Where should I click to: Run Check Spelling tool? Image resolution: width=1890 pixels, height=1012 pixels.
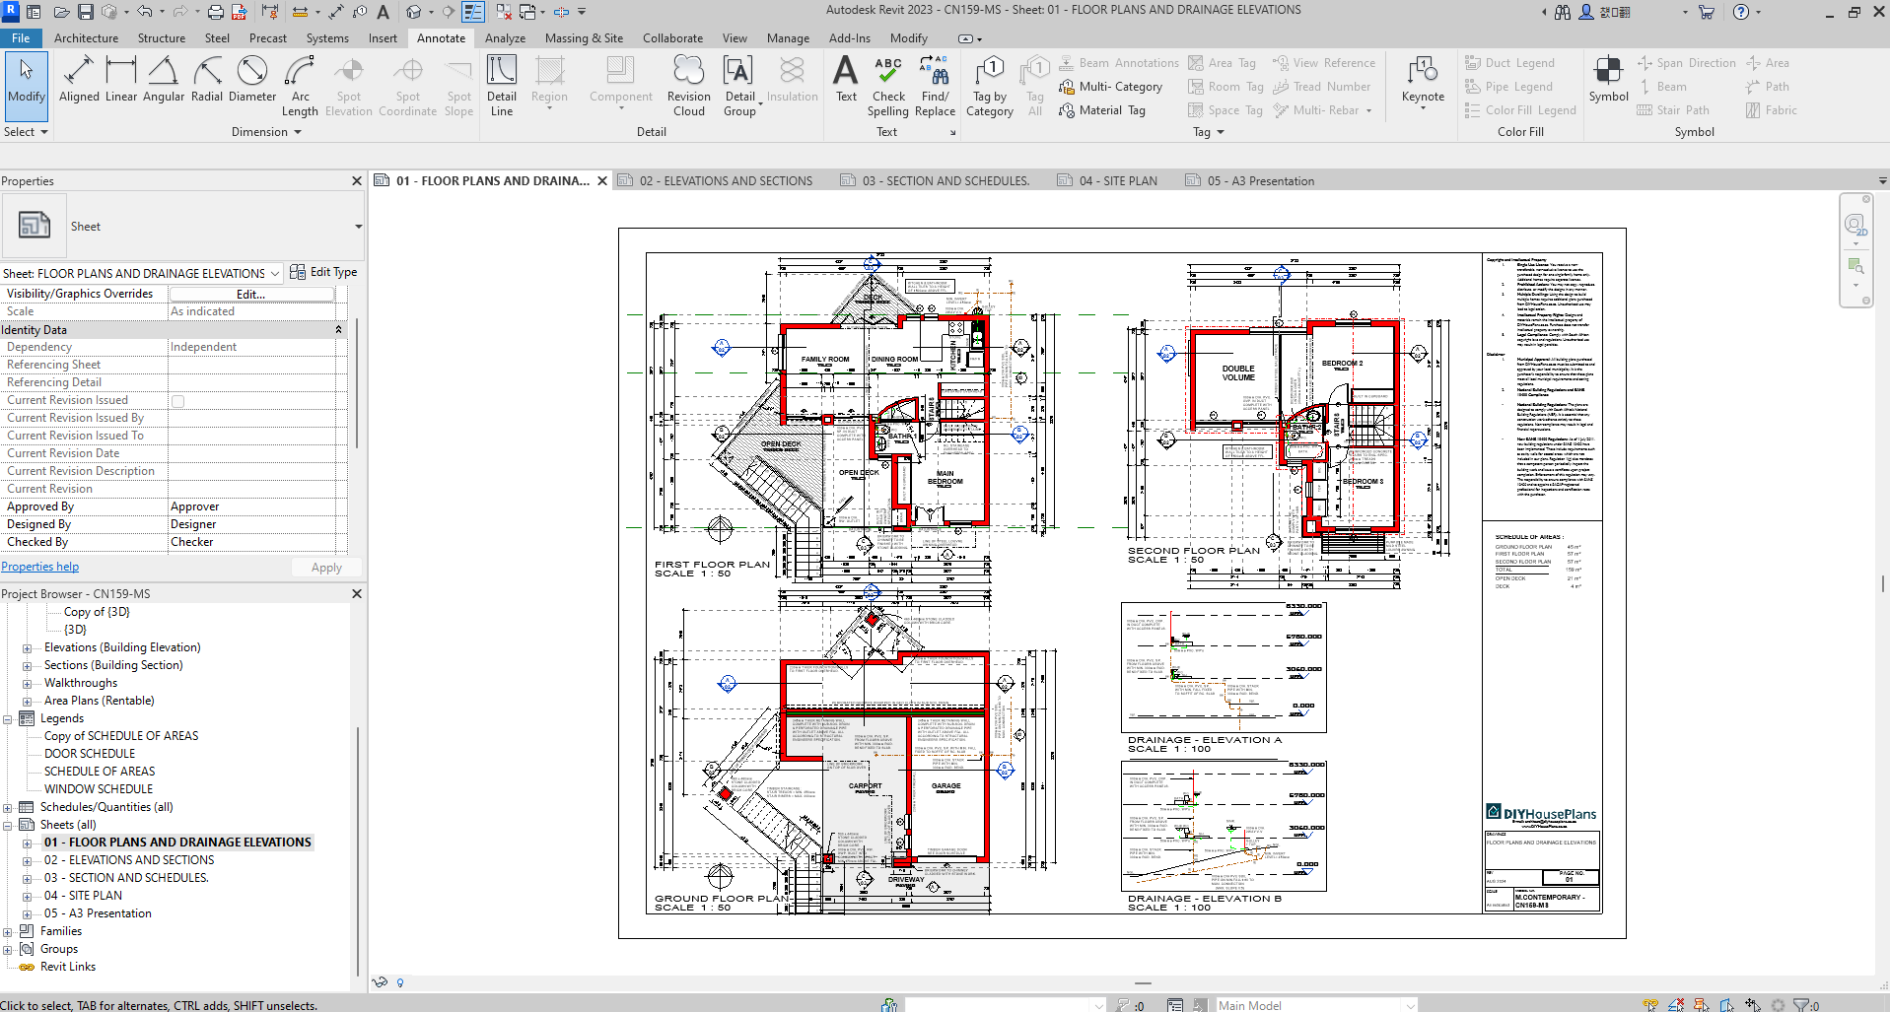click(888, 86)
